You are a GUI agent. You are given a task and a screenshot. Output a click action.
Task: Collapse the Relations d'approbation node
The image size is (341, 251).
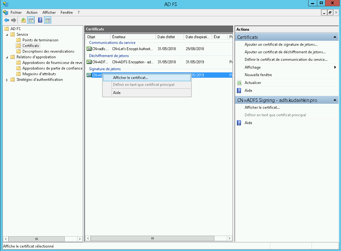coord(7,57)
